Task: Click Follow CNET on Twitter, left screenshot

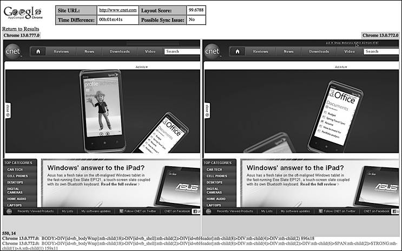Action: [x=138, y=211]
